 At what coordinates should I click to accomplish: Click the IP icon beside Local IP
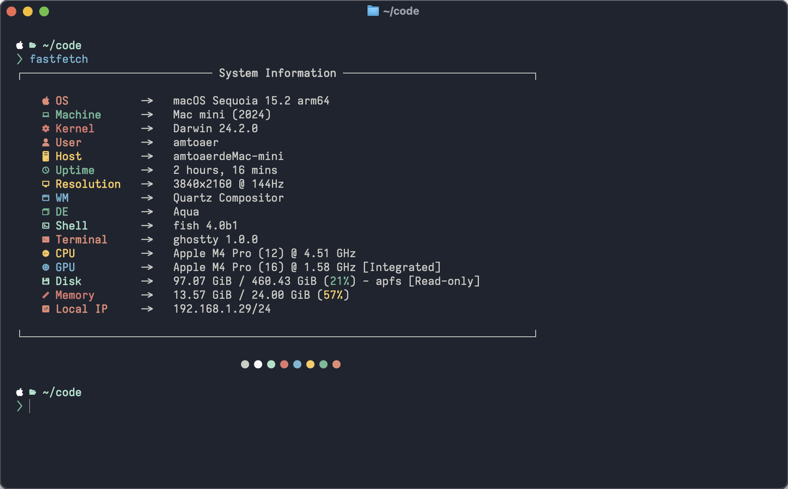[46, 309]
